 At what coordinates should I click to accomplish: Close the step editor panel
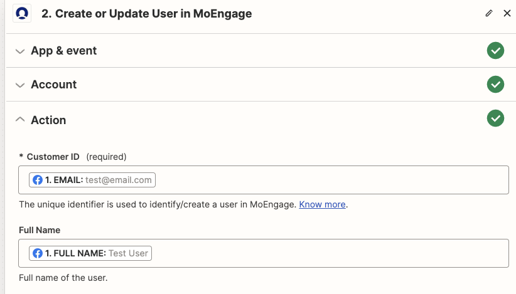click(507, 13)
